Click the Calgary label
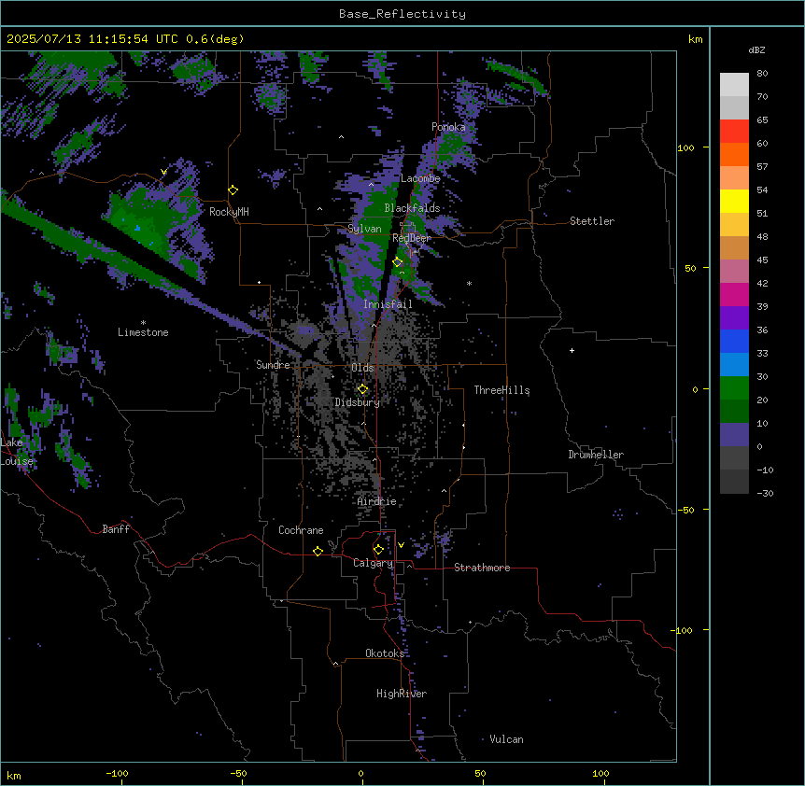Image resolution: width=805 pixels, height=786 pixels. click(x=374, y=563)
